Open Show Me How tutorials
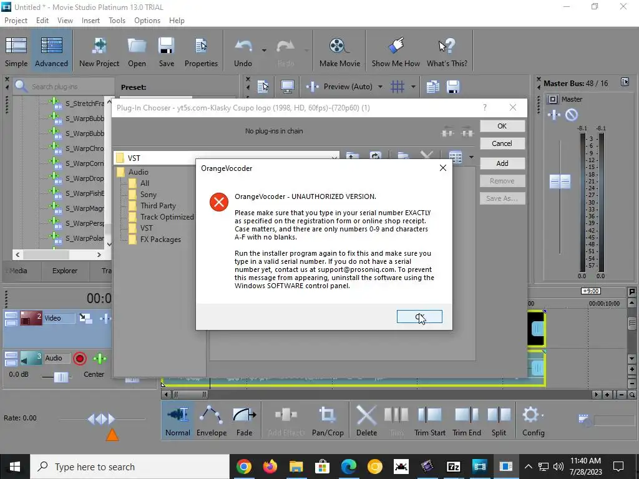This screenshot has height=479, width=639. tap(396, 52)
